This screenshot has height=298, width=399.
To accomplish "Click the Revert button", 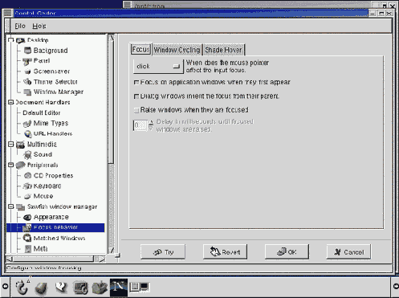I will [225, 252].
